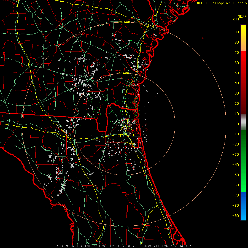Click the 10 value on the velocity scale
The image size is (248, 248).
[237, 114]
